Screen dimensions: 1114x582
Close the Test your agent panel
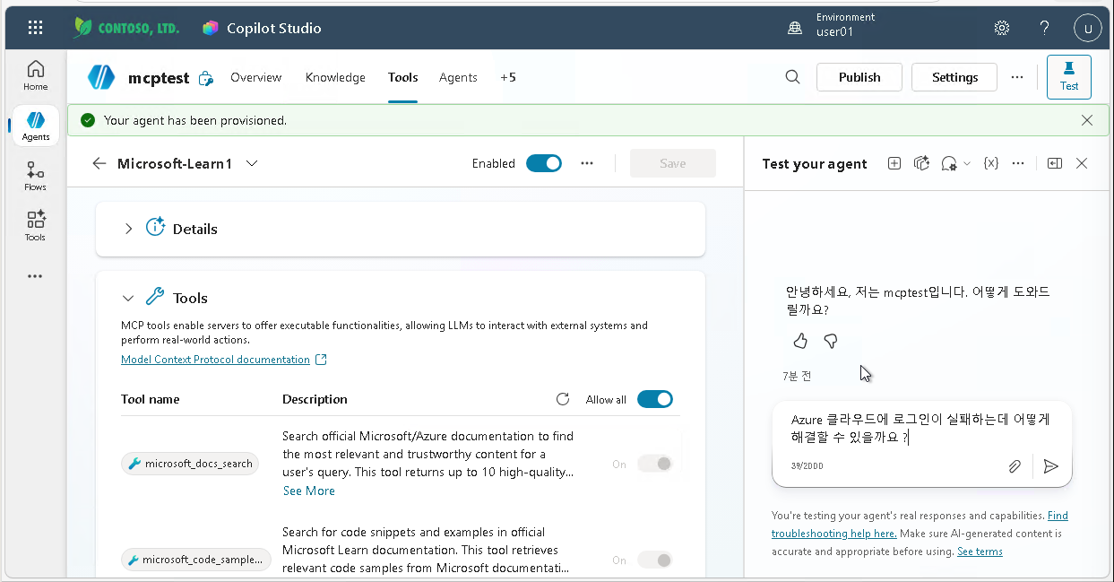1082,163
